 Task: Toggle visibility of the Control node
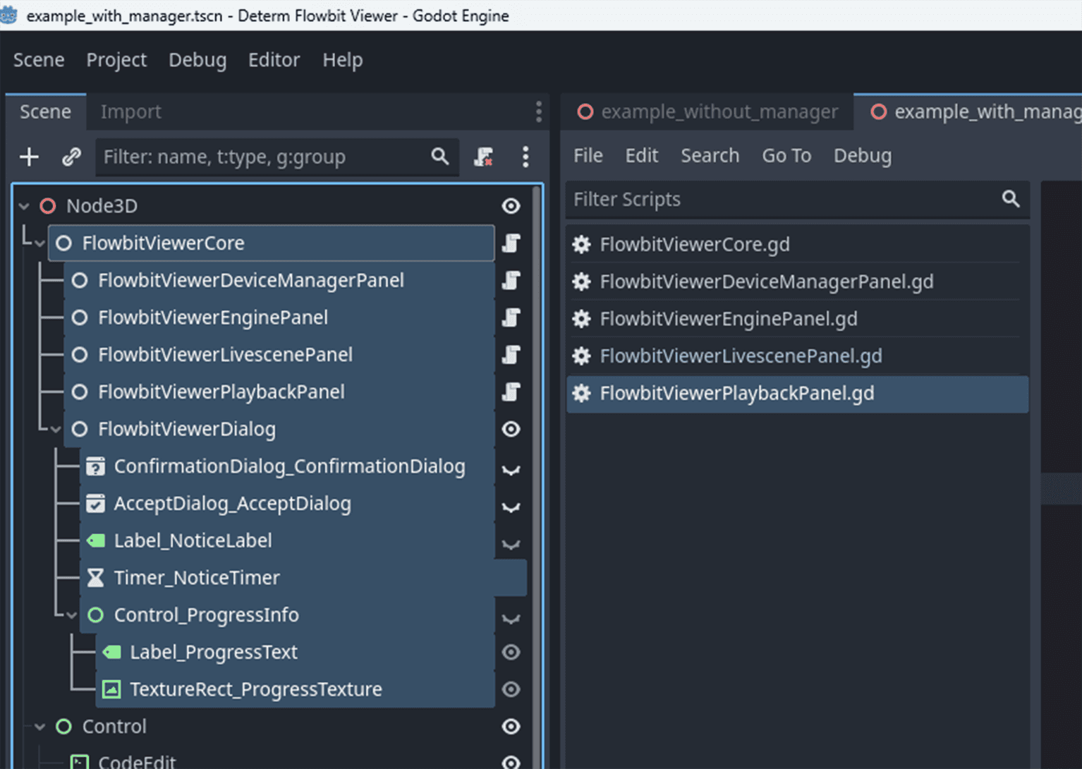(511, 727)
